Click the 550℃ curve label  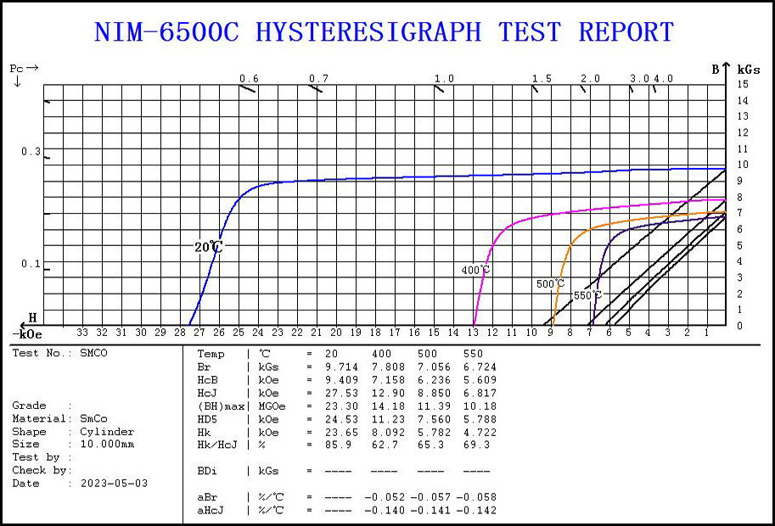coord(587,295)
